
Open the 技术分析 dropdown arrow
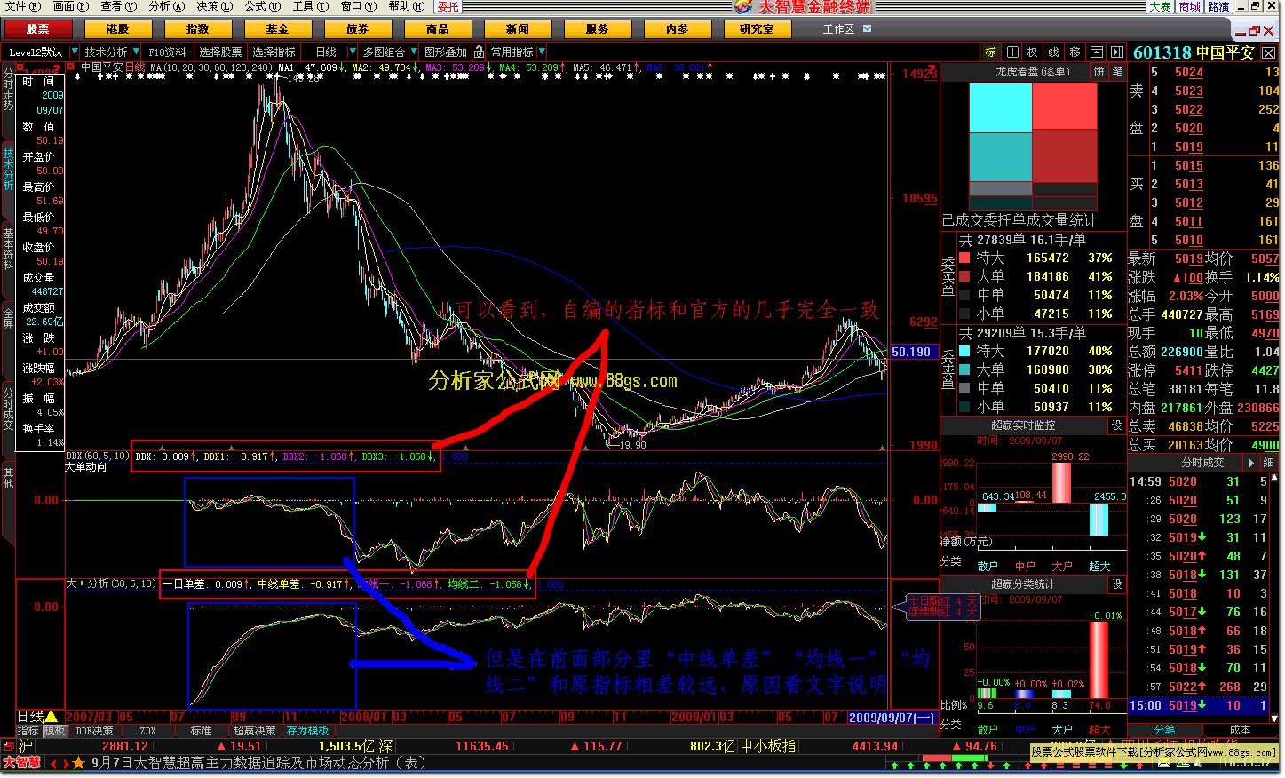coord(135,52)
